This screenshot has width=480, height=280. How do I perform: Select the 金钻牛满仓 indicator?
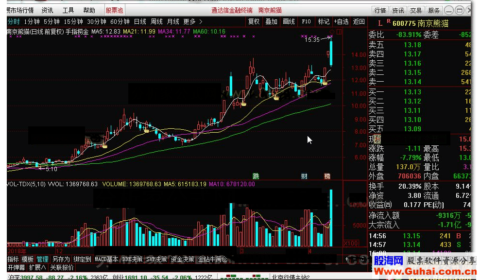tap(212, 259)
